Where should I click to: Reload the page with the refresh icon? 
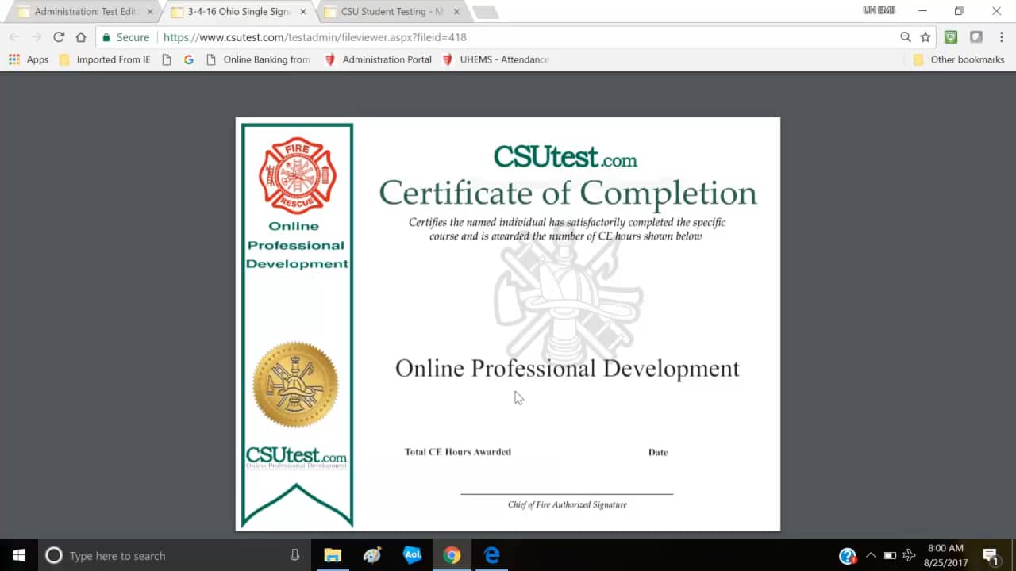(x=59, y=37)
